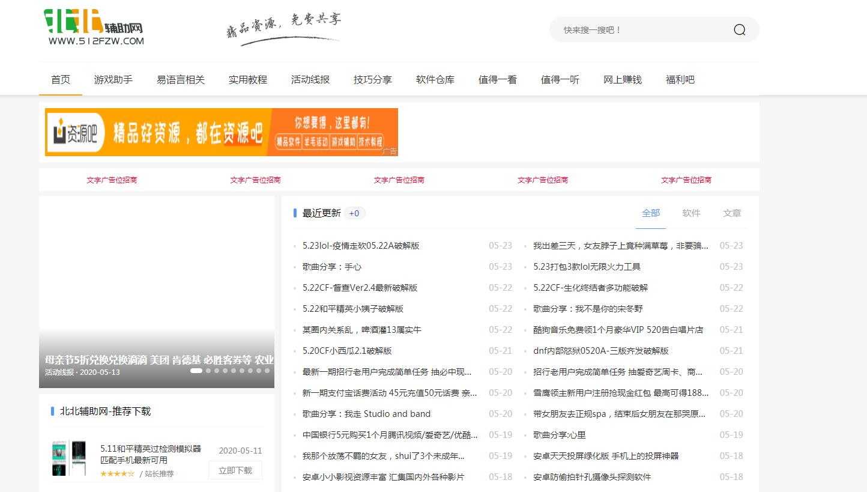This screenshot has height=492, width=867.
Task: Open the 福利吧 menu item
Action: coord(680,79)
